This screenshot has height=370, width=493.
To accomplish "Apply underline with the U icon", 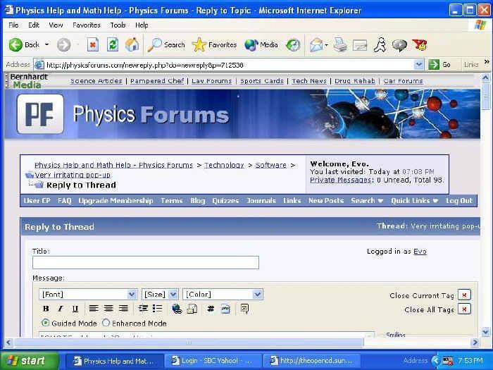I will click(x=75, y=309).
